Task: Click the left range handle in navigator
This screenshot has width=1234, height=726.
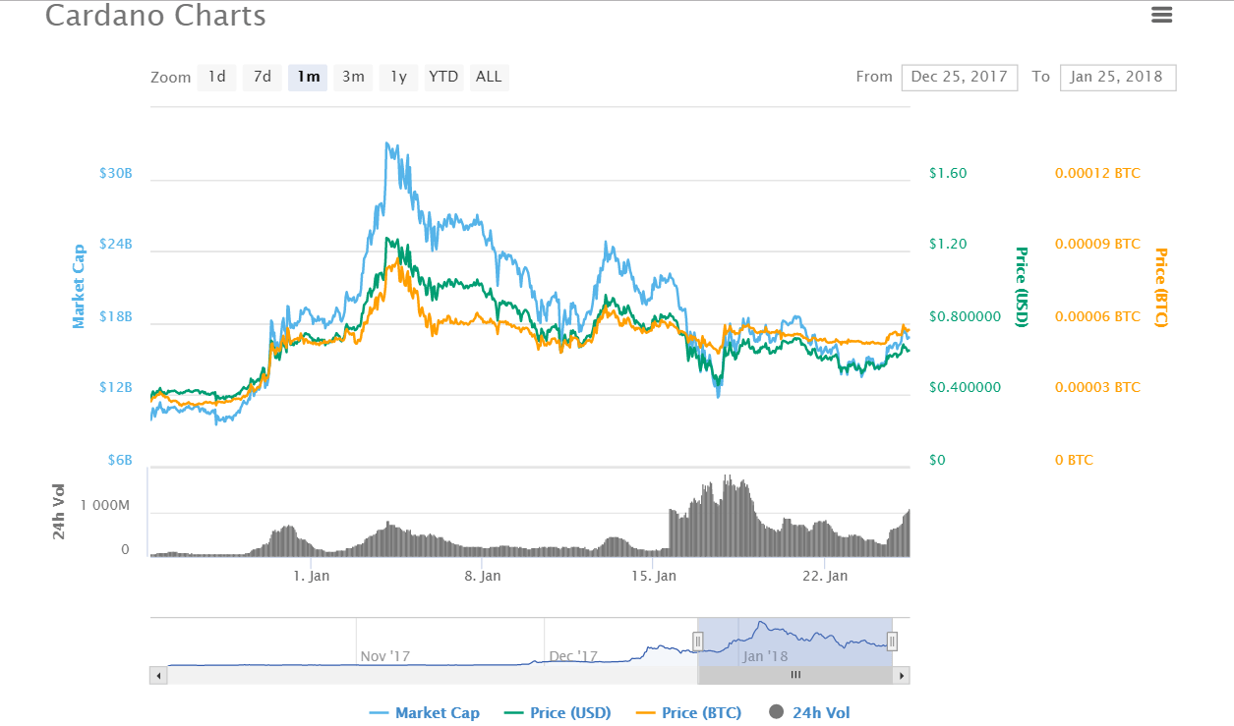Action: pos(697,642)
